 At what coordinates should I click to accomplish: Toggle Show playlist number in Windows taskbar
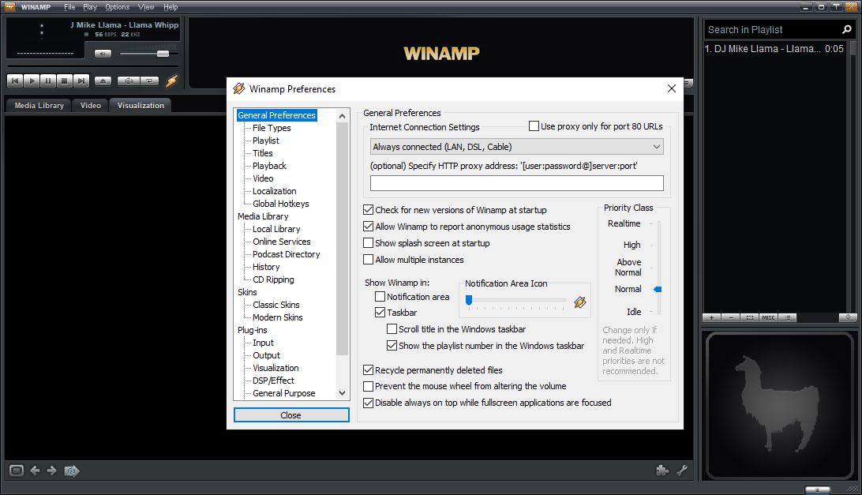click(485, 346)
